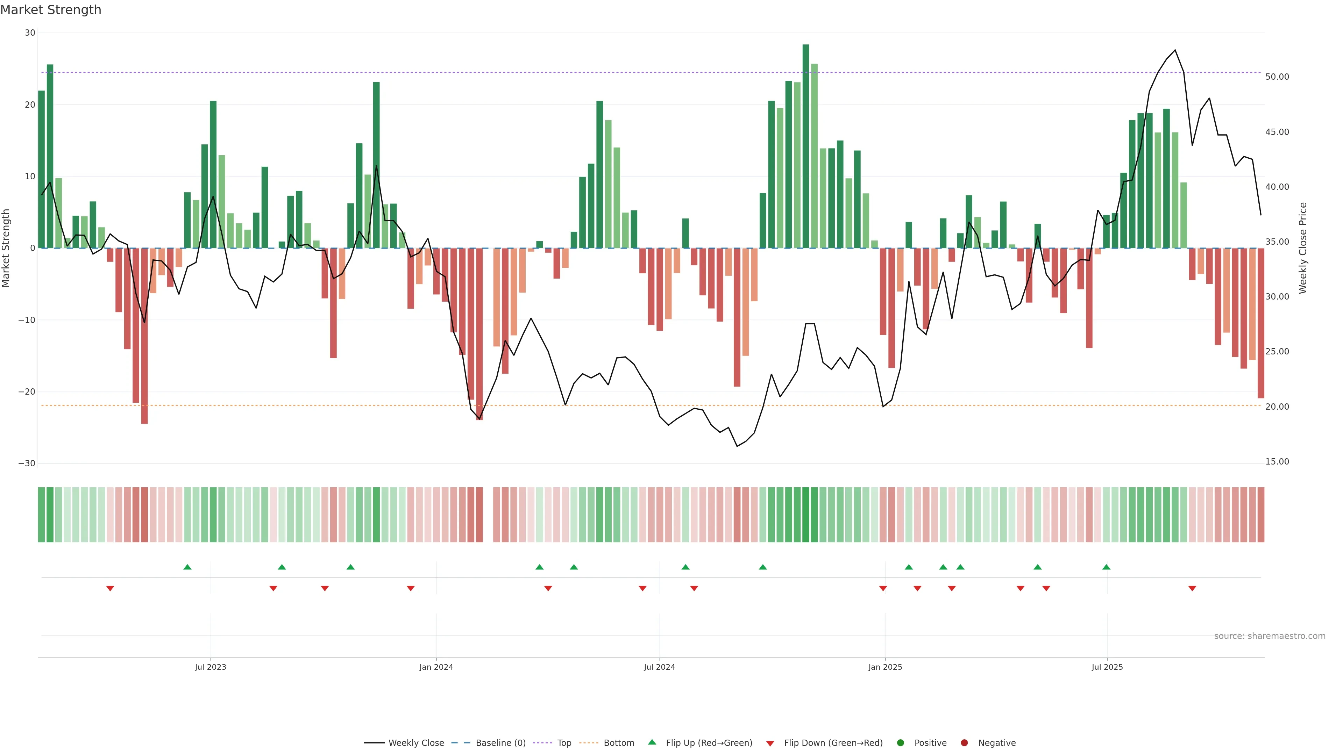This screenshot has height=755, width=1343.
Task: Click the first green flip-up marker
Action: [188, 567]
